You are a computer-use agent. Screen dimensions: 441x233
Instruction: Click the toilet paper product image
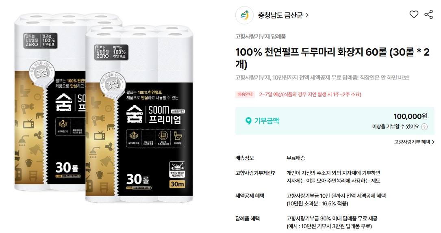click(x=104, y=108)
